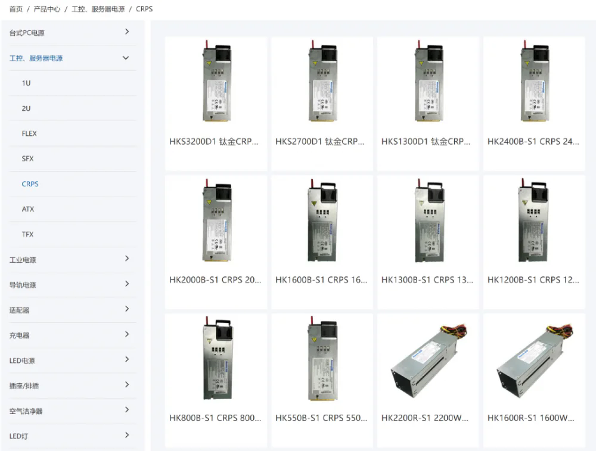View HK2400B-S1 CRPS product picture

pyautogui.click(x=535, y=81)
